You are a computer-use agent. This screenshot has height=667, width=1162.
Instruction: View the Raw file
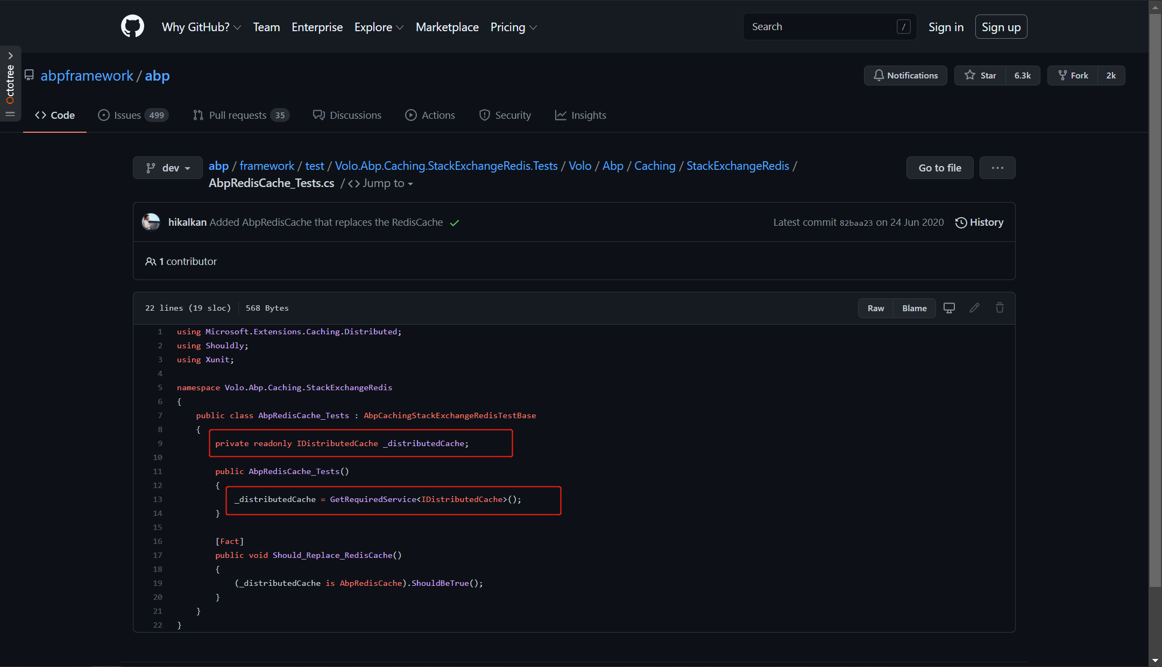click(876, 308)
